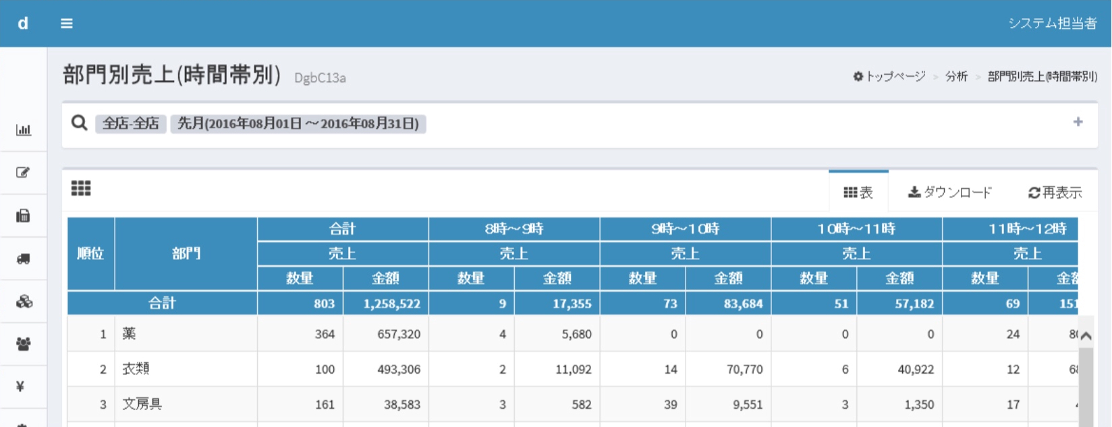
Task: Click the cell value 11,092
Action: 574,369
